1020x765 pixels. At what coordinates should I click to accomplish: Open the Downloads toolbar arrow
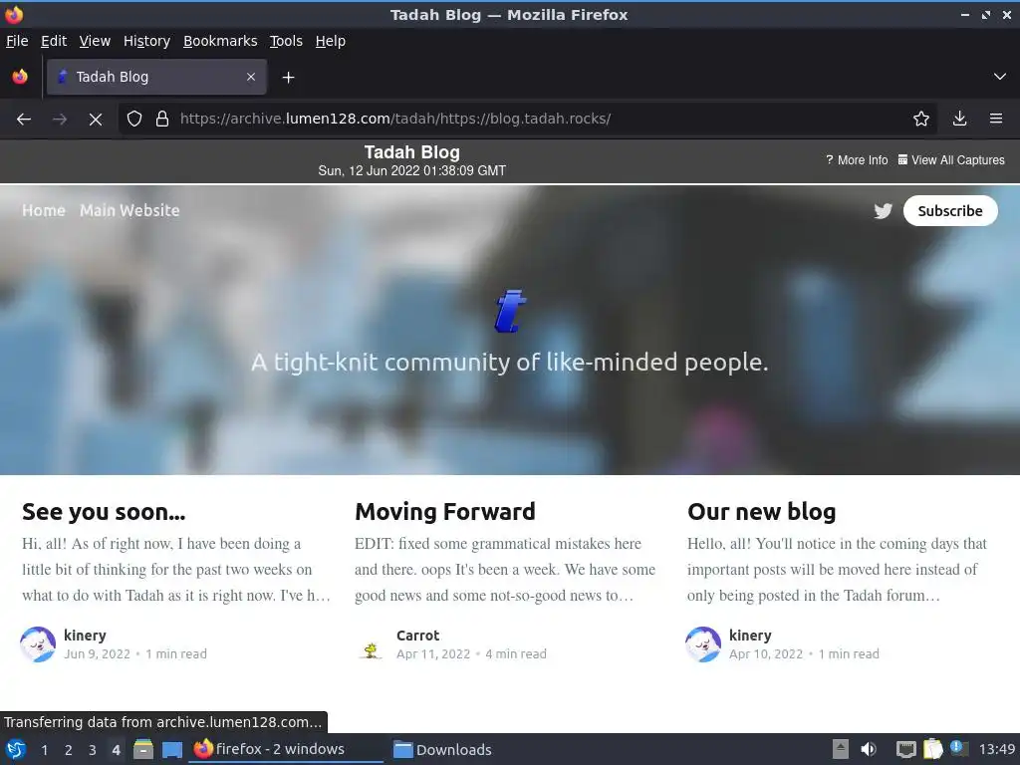click(x=959, y=120)
